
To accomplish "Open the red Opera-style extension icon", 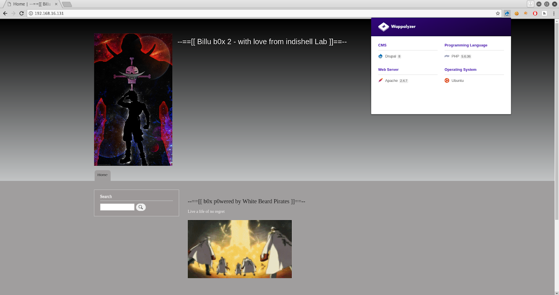I will click(x=535, y=13).
